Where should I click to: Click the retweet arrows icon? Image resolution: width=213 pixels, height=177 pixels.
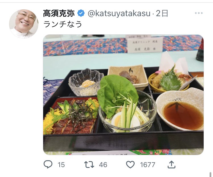point(89,165)
